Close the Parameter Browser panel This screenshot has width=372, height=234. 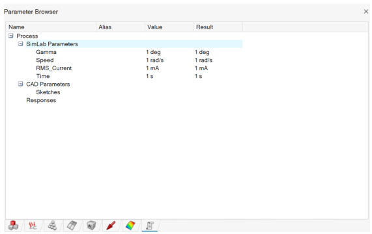366,11
